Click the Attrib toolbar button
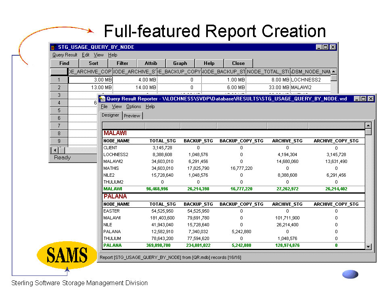 click(151, 63)
